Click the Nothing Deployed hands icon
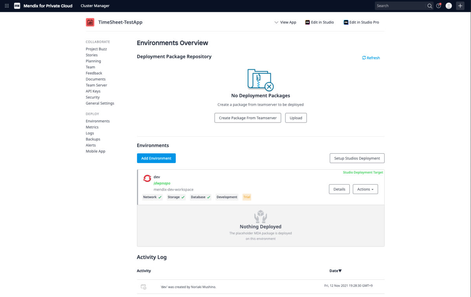Viewport: 471px width, 297px height. pyautogui.click(x=261, y=216)
